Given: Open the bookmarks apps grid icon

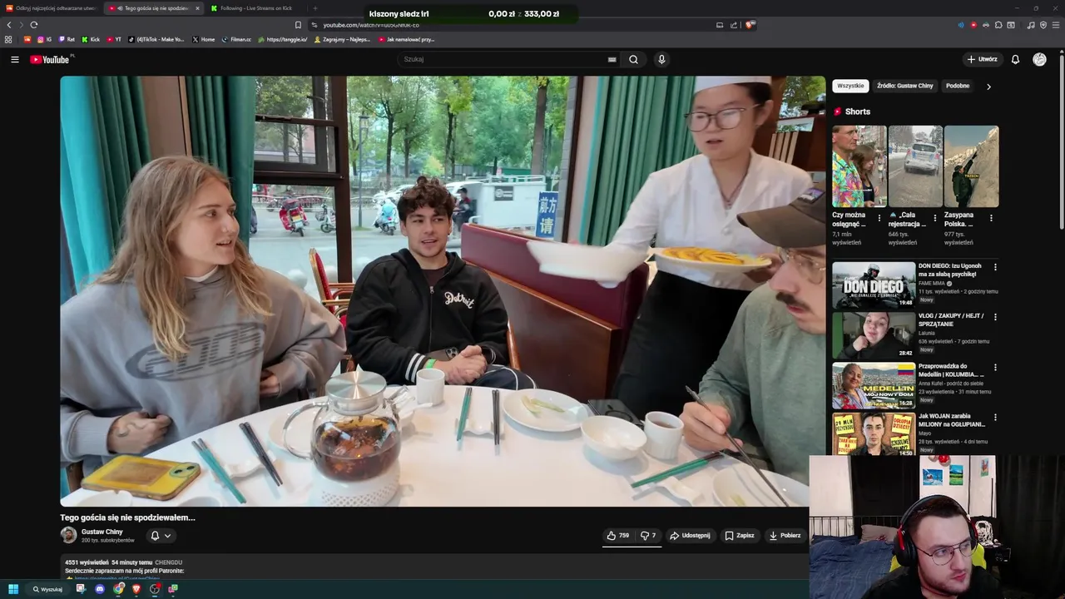Looking at the screenshot, I should coord(8,39).
